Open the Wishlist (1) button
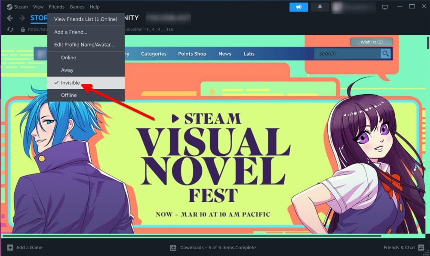The height and width of the screenshot is (256, 430). click(x=372, y=42)
